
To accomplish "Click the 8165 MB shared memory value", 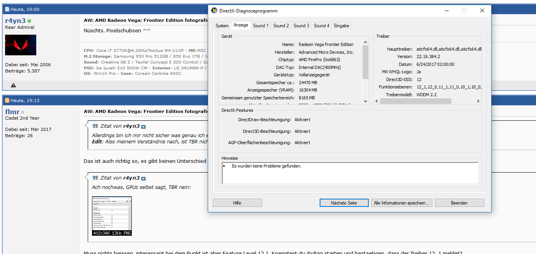I will click(x=307, y=98).
